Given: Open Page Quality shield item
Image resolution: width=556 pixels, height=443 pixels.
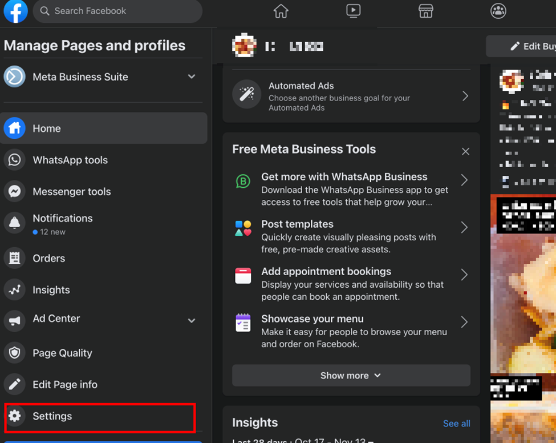Looking at the screenshot, I should tap(62, 353).
